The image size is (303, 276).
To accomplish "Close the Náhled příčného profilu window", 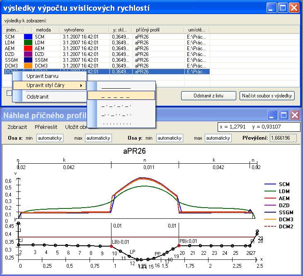I will (295, 115).
